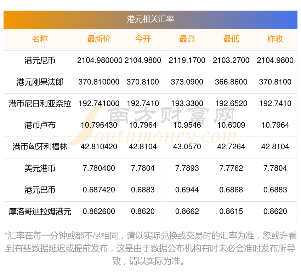The image size is (301, 272).
Task: Click 2104.9800 in the 今开 column
Action: (143, 60)
